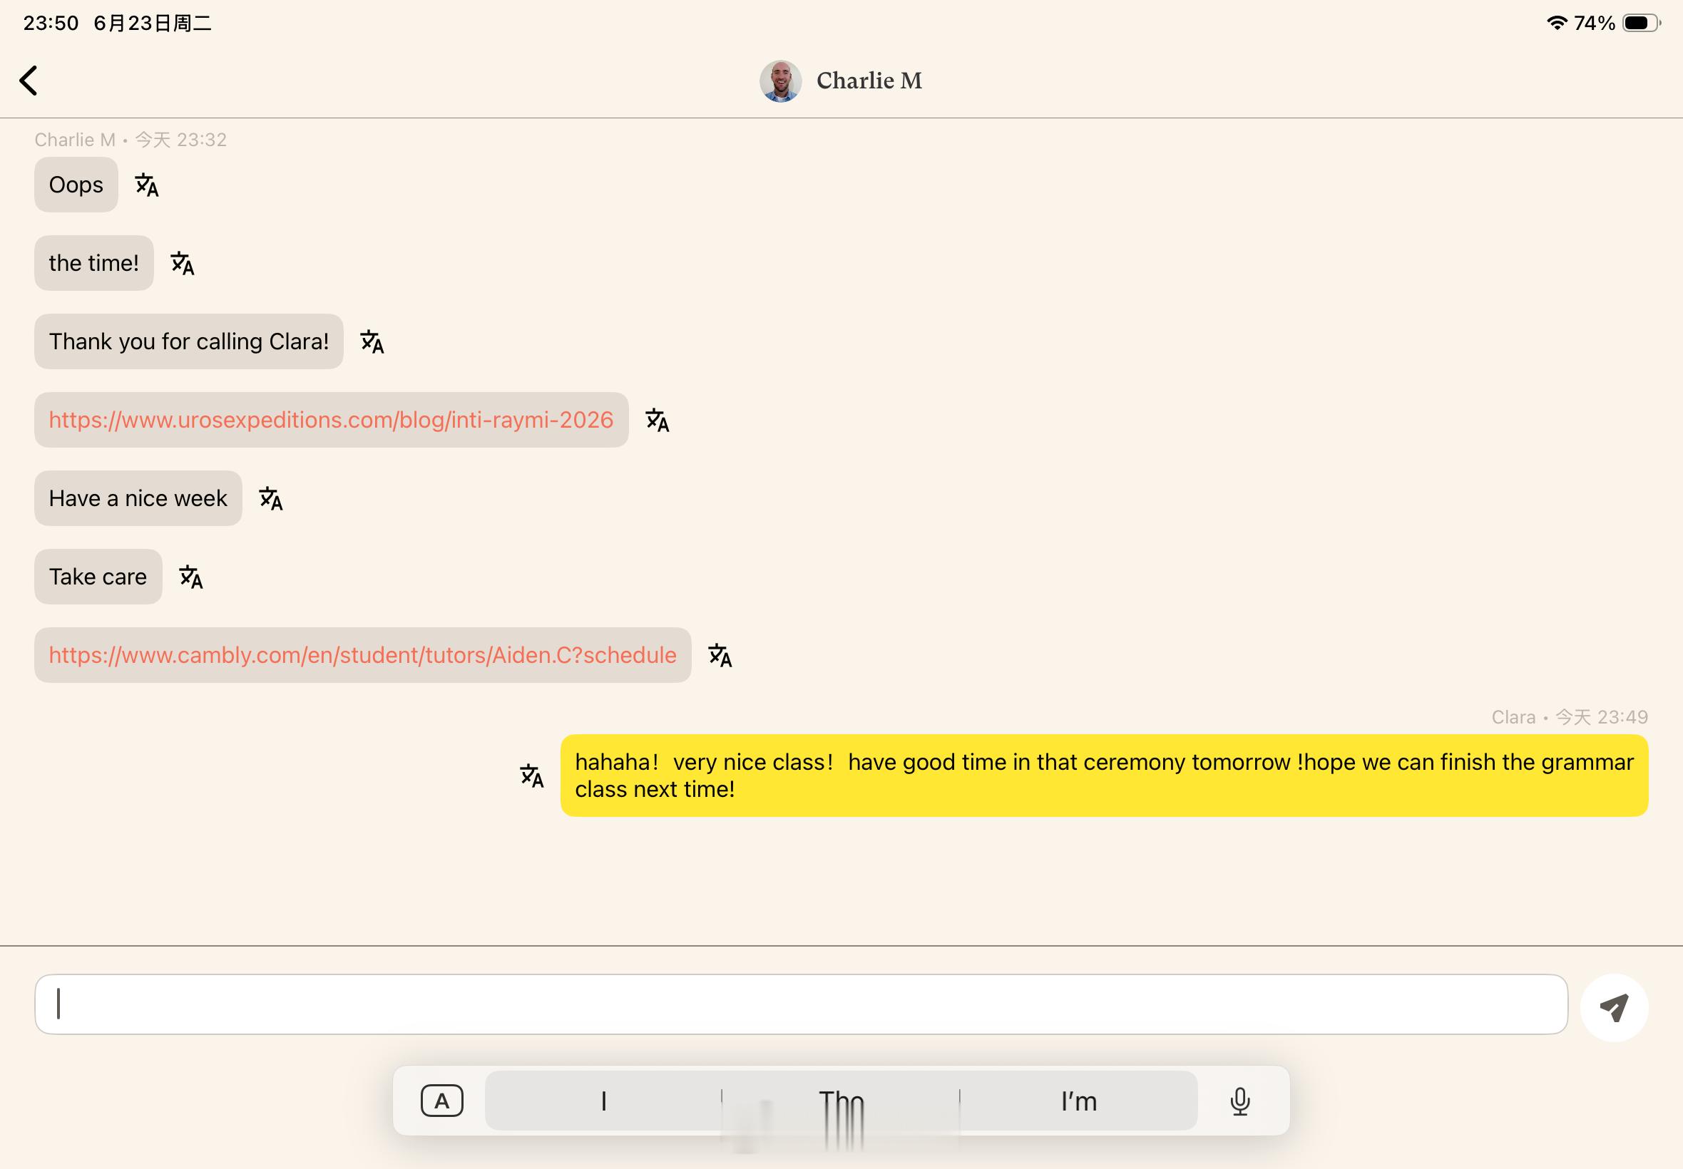Open Charlie M's profile photo
The image size is (1683, 1169).
pos(780,81)
